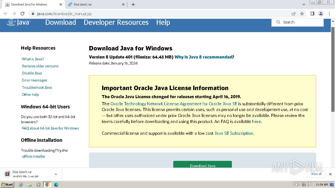Open the Troubleshoot Java link

[x=37, y=87]
